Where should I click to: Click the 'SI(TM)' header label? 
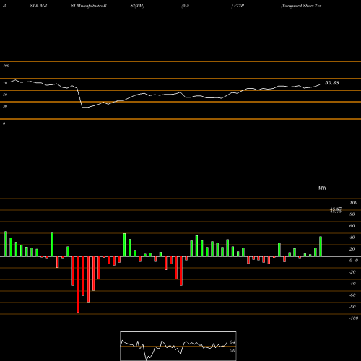pyautogui.click(x=137, y=6)
